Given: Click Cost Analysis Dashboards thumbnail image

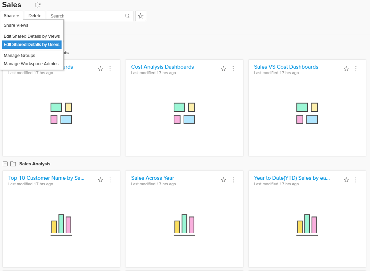Looking at the screenshot, I should point(184,113).
